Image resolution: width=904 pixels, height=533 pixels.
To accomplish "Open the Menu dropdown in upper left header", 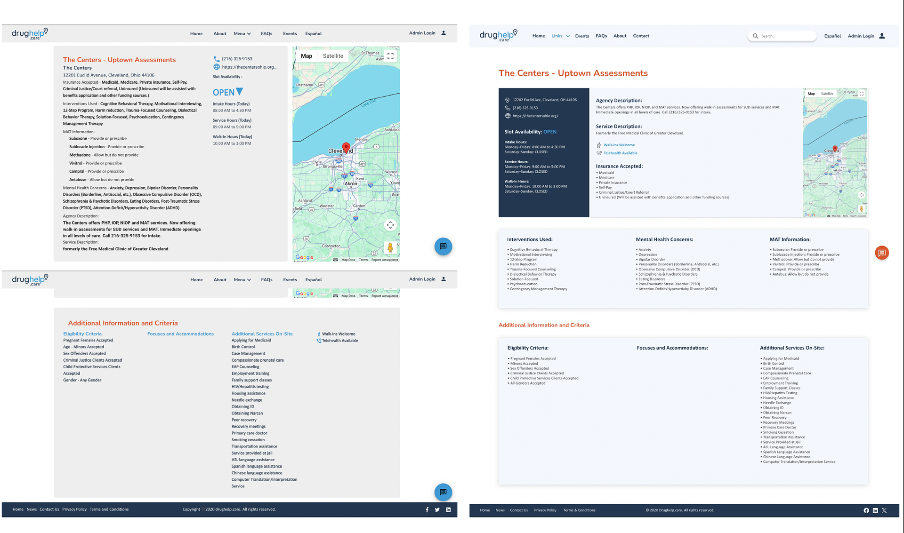I will point(242,33).
